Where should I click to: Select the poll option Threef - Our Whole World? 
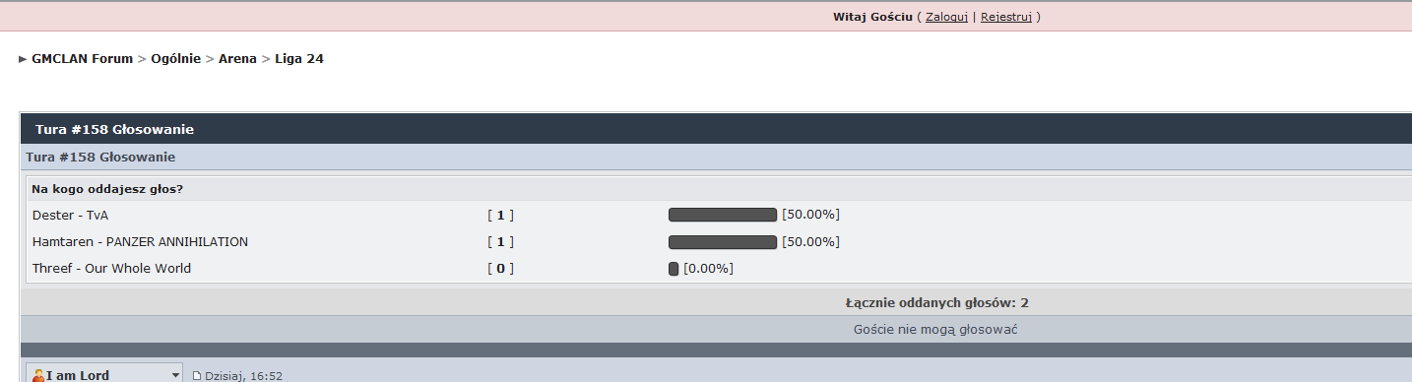(111, 268)
